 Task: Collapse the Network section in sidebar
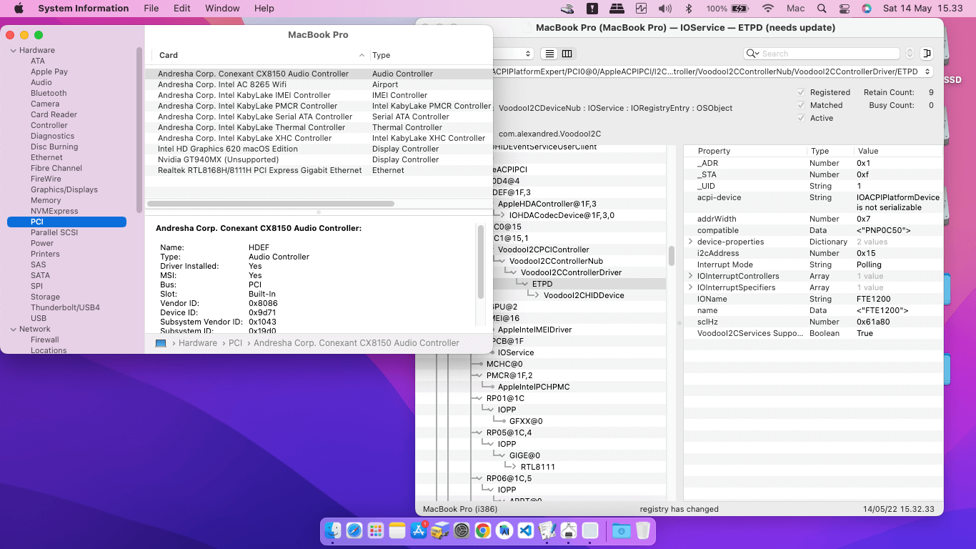[13, 329]
